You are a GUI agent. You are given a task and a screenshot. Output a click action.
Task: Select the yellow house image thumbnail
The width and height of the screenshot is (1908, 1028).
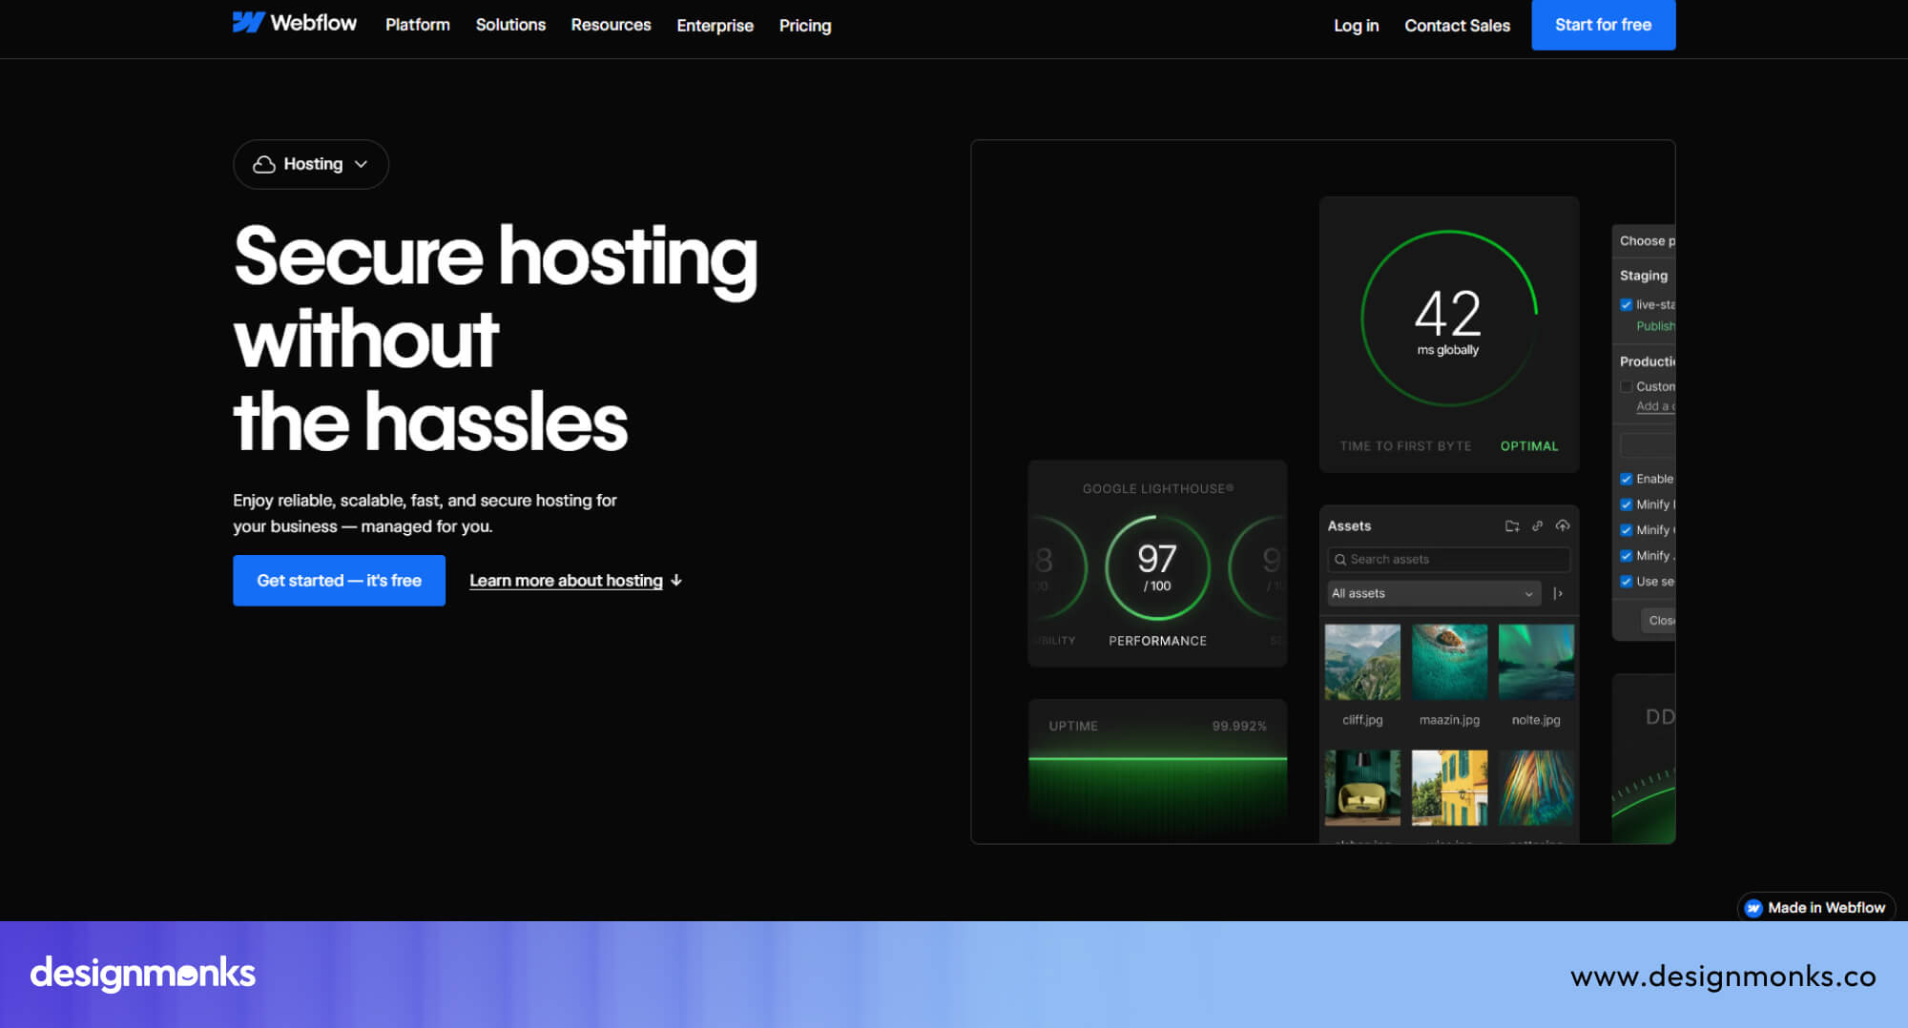tap(1449, 788)
